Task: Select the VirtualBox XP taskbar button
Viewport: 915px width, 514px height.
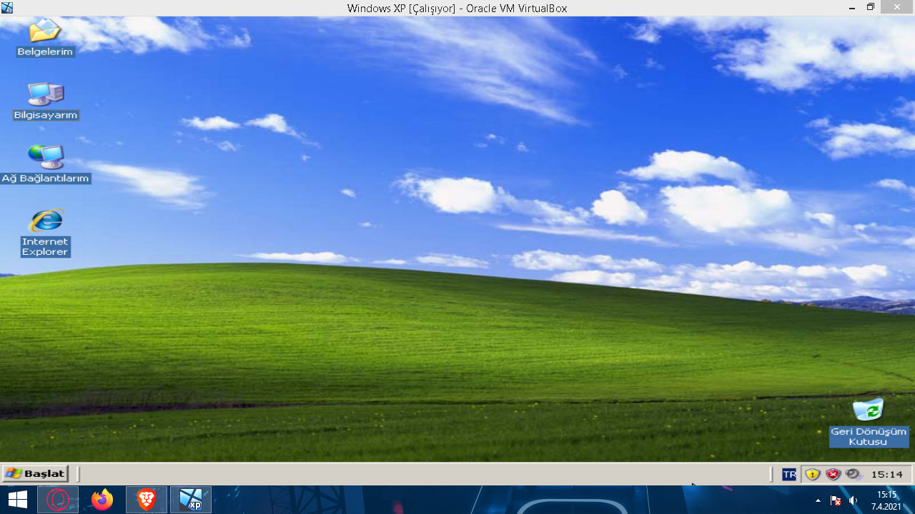Action: coord(191,500)
